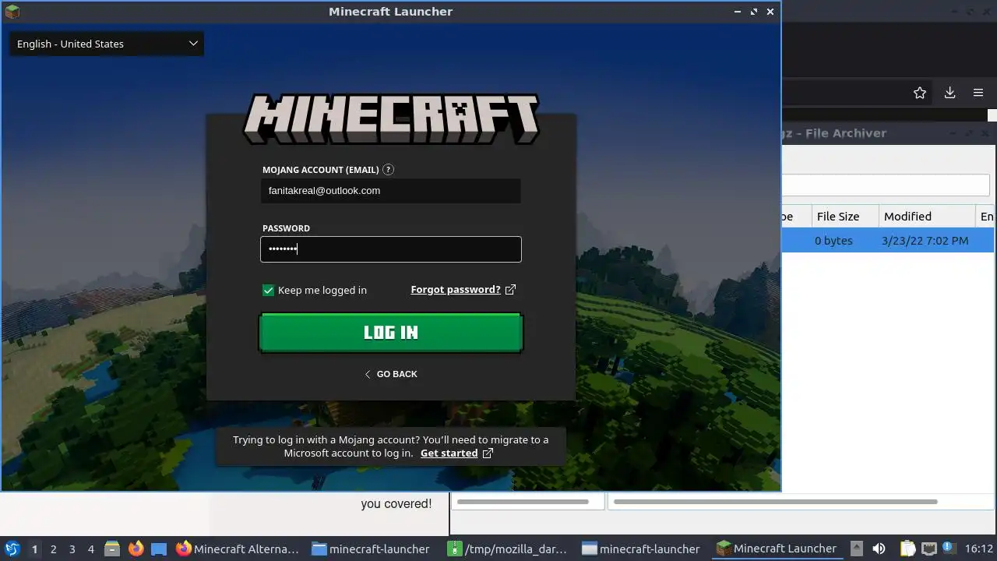The height and width of the screenshot is (561, 997).
Task: Click the left horizontal scrollbar at the bottom
Action: [523, 502]
